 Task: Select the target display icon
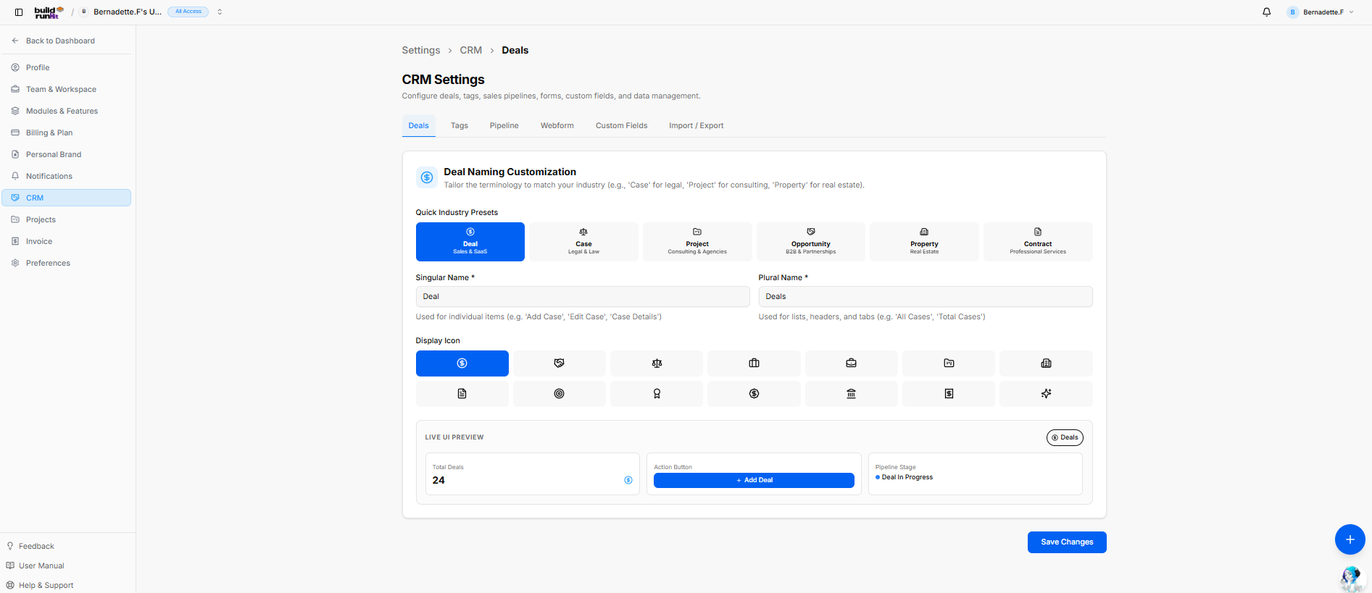pos(559,394)
